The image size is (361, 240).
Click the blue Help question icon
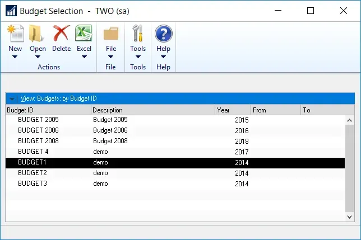pos(163,34)
